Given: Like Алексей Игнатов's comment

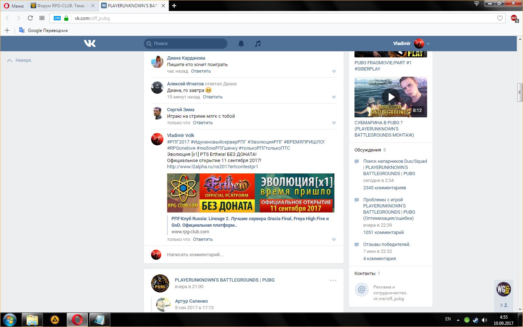Looking at the screenshot, I should (334, 97).
